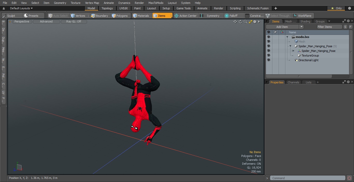Screen dimensions: 354x182
Task: Open the extra tabs dropdown after Groups
Action: click(x=329, y=21)
